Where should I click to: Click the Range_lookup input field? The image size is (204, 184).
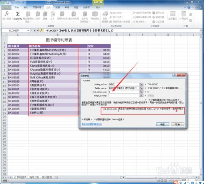click(x=124, y=96)
